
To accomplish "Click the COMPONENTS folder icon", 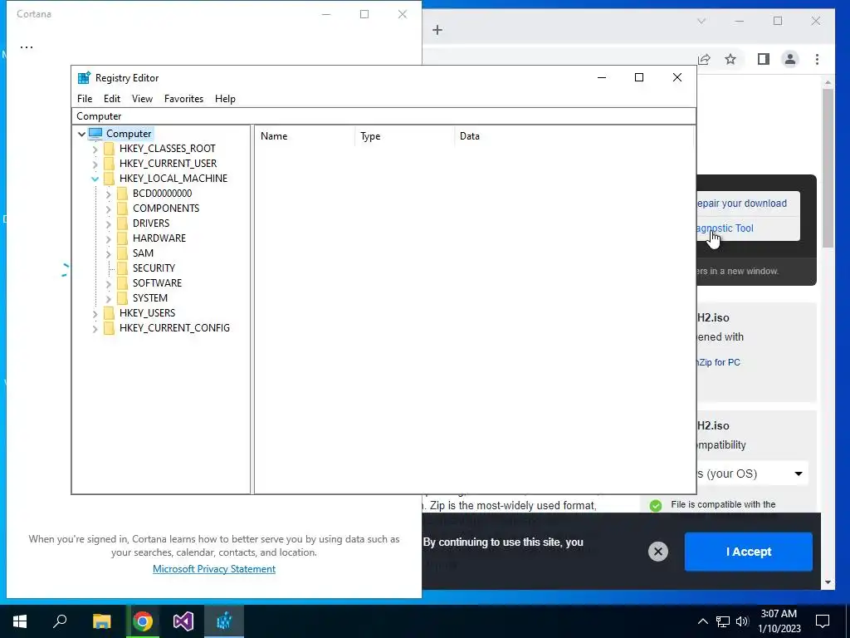I will point(123,209).
